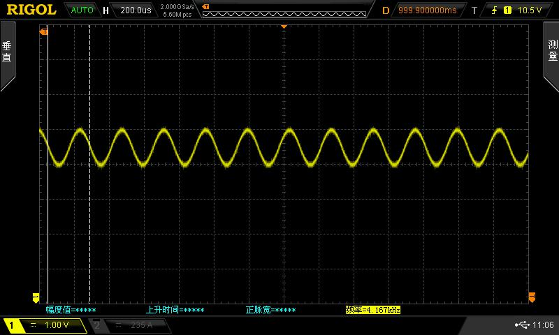Select the 4.167kHz frequency measurement

click(372, 309)
